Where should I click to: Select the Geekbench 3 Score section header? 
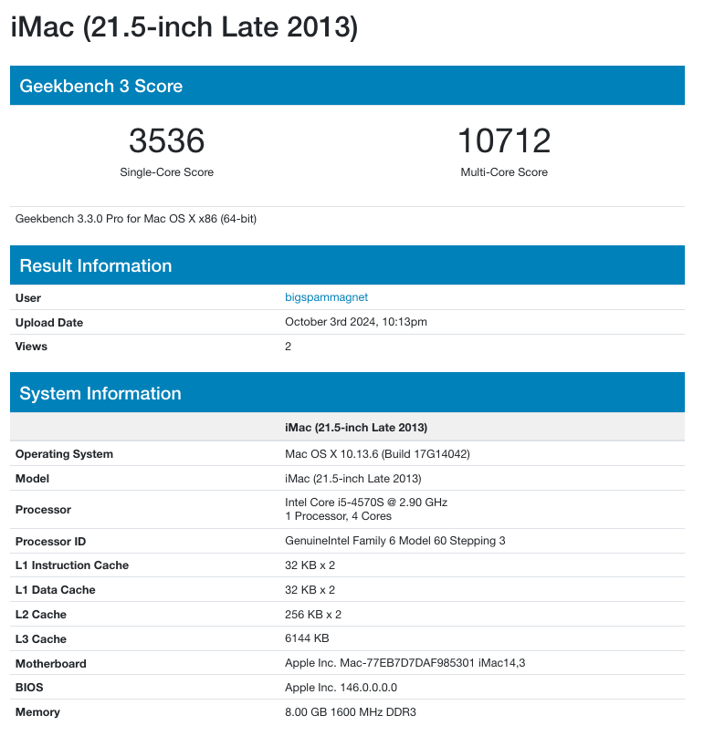(x=347, y=86)
